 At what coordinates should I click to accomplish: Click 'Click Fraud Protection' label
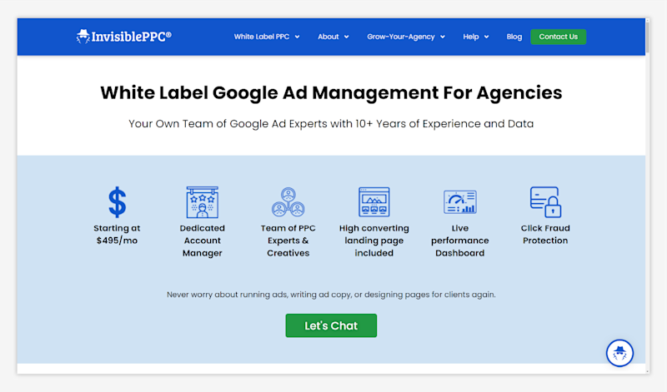click(545, 235)
